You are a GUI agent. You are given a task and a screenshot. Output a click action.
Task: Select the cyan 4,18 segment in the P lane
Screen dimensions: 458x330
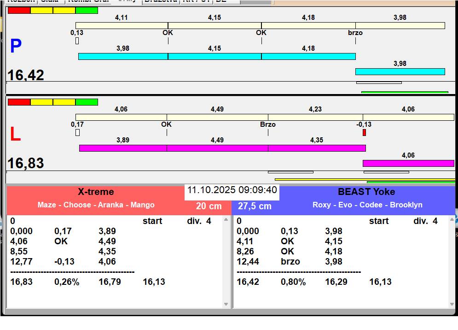click(x=308, y=56)
